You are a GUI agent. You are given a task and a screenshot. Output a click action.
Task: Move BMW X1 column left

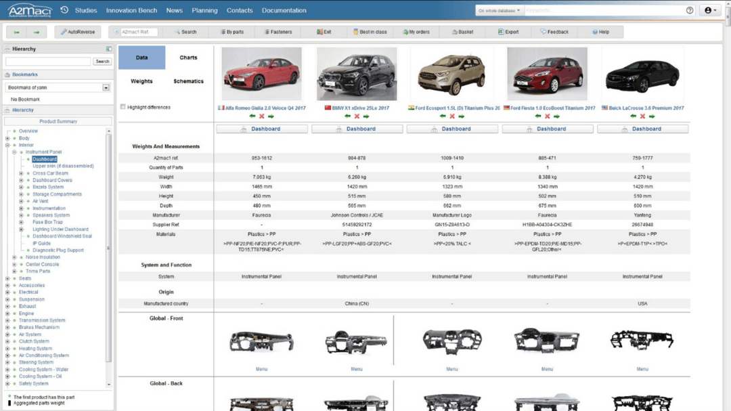tap(347, 116)
